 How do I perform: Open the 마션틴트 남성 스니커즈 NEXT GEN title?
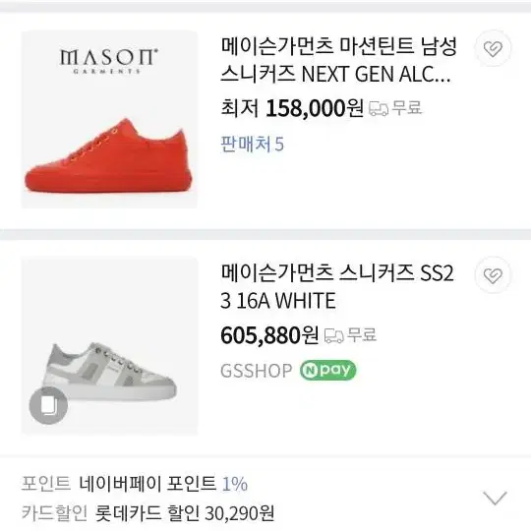pos(338,60)
